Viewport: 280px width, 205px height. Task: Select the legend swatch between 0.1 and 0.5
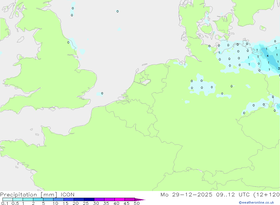[8, 199]
